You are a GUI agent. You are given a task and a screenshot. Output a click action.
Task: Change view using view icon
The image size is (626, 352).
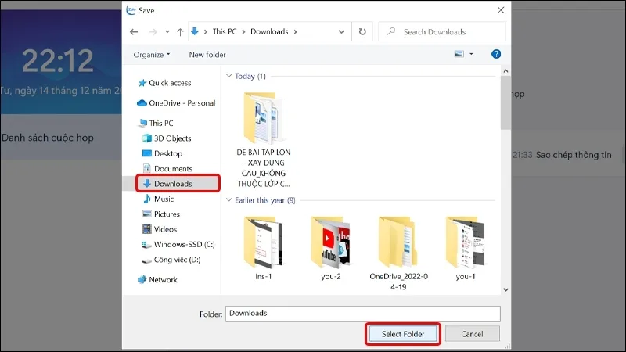coord(459,54)
